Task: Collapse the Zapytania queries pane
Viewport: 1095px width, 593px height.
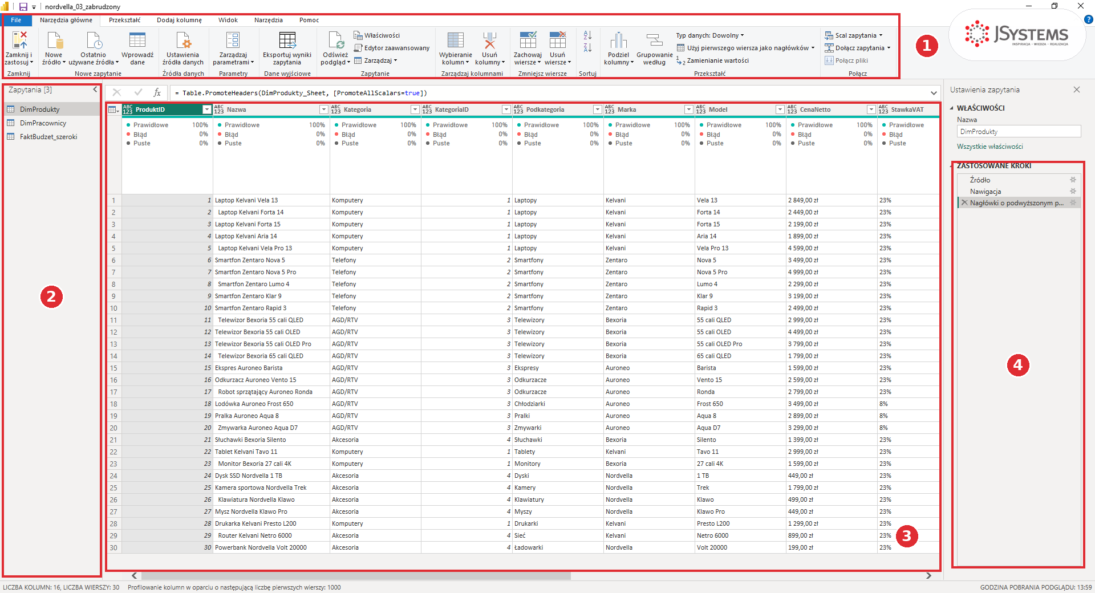Action: [x=95, y=90]
